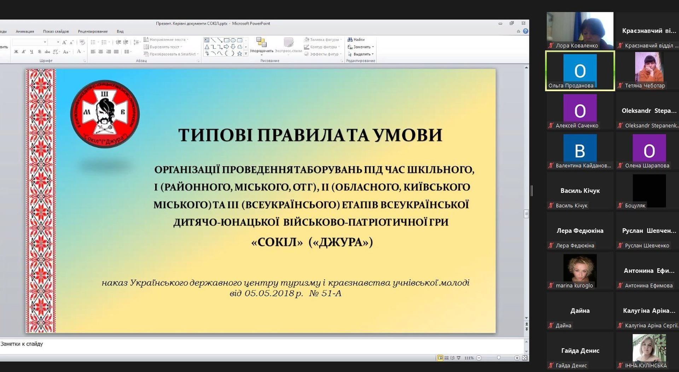Open the font size dropdown
This screenshot has height=372, width=679.
coord(58,42)
